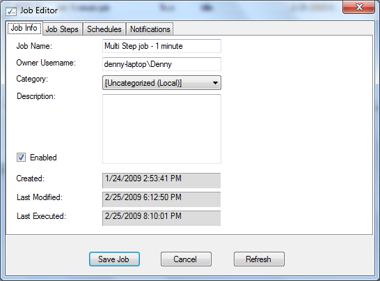
Task: Cancel editing the job
Action: tap(186, 259)
